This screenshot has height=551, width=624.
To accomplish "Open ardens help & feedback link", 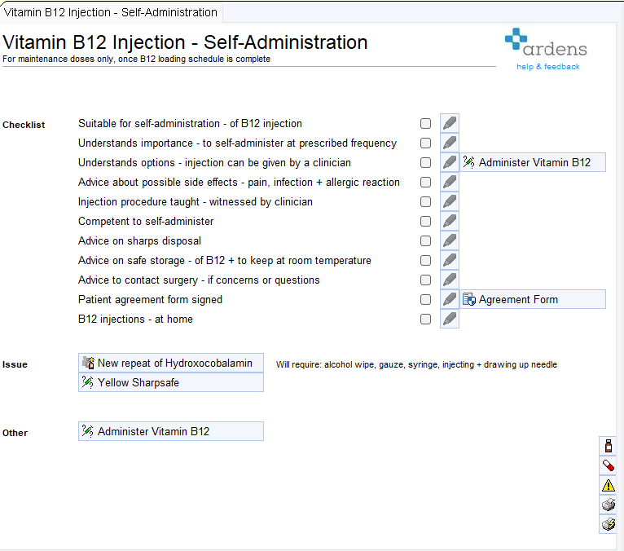I will coord(547,67).
